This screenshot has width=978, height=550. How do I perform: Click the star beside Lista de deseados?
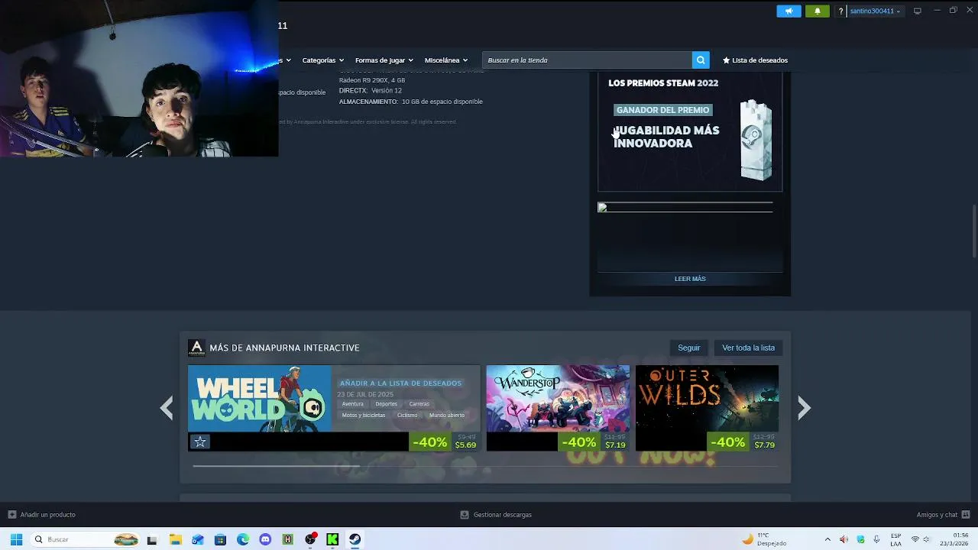coord(726,60)
